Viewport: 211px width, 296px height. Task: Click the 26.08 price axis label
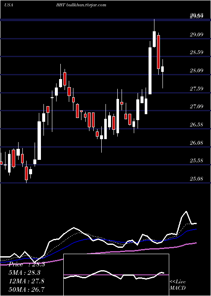(x=196, y=143)
